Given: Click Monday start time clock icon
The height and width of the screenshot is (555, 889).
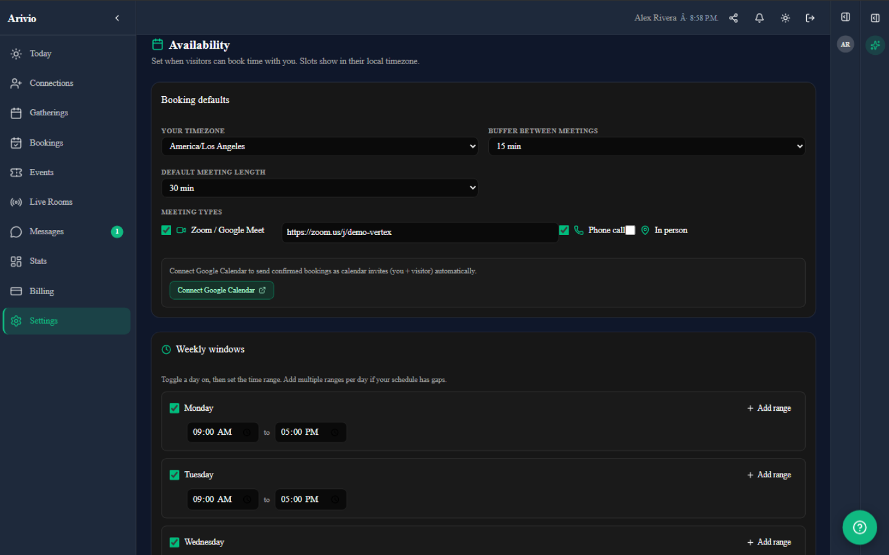Looking at the screenshot, I should [247, 432].
